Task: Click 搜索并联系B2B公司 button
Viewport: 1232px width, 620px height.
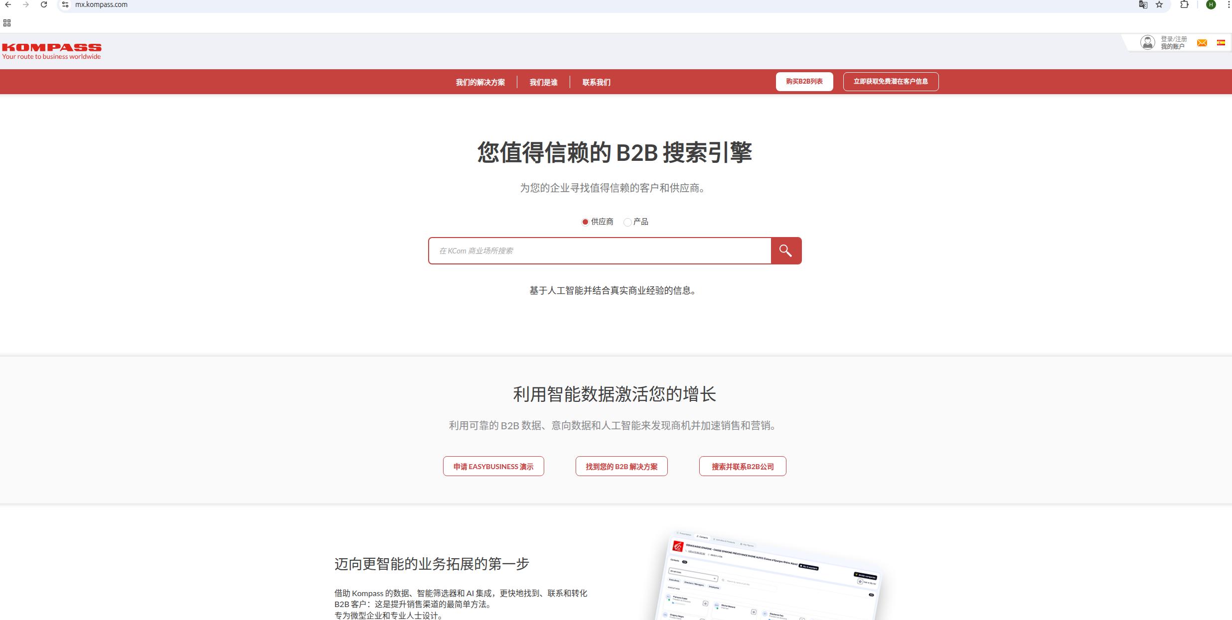Action: pyautogui.click(x=743, y=466)
